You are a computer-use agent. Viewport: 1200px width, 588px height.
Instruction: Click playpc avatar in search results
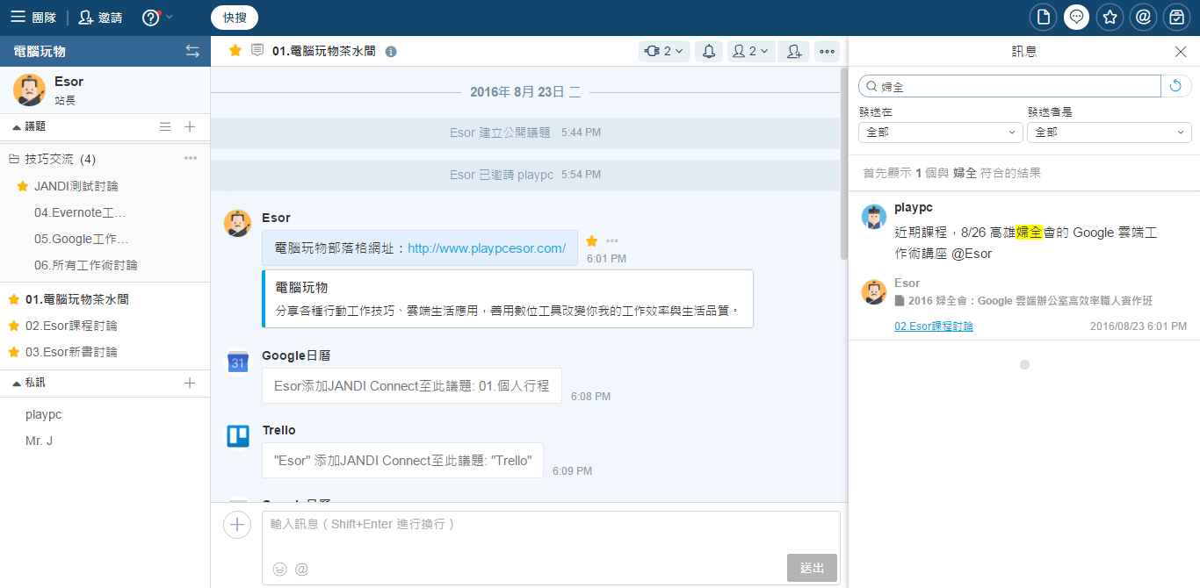pos(874,216)
